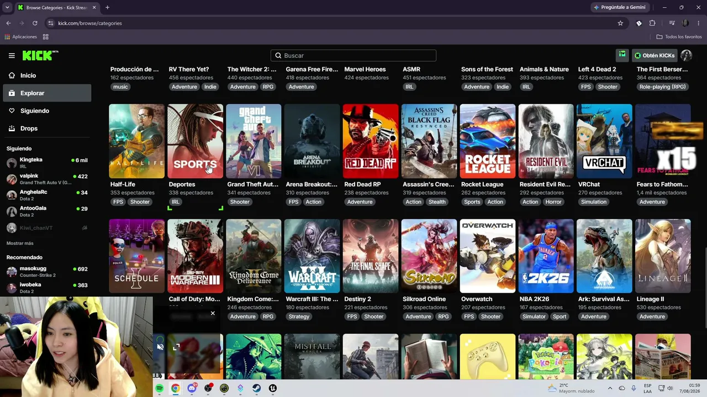
Task: Click the Grand Theft Auto title text
Action: point(253,184)
